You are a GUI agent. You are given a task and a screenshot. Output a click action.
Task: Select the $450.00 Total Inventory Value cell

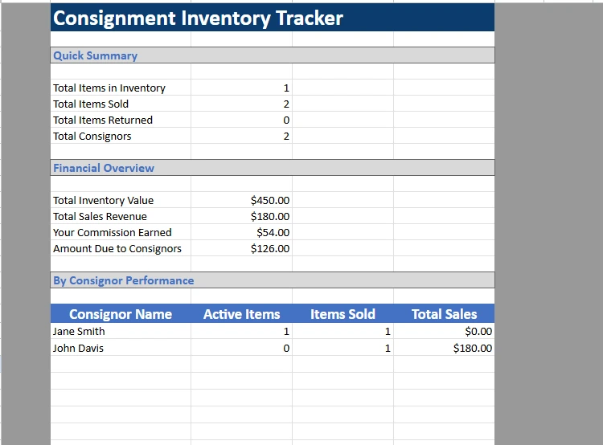click(x=269, y=200)
